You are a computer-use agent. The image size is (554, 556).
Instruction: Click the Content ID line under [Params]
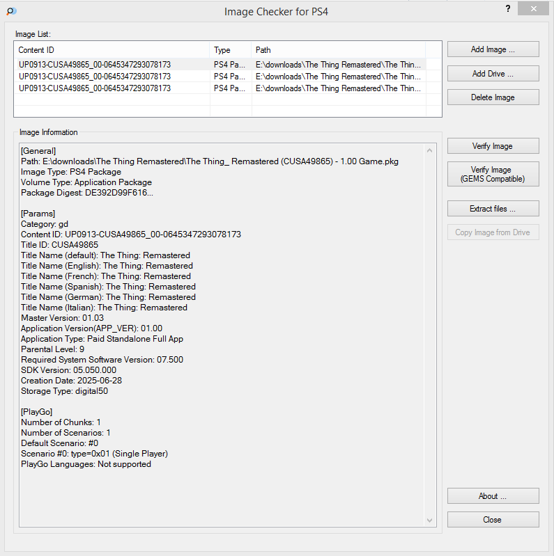tap(131, 235)
